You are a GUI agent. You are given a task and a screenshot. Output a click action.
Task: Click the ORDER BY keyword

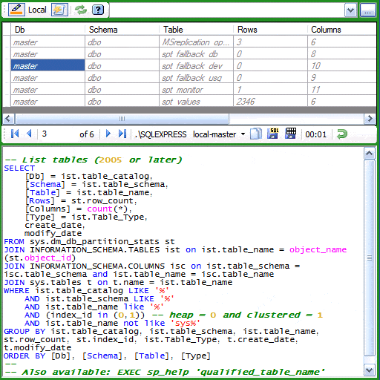coord(24,356)
